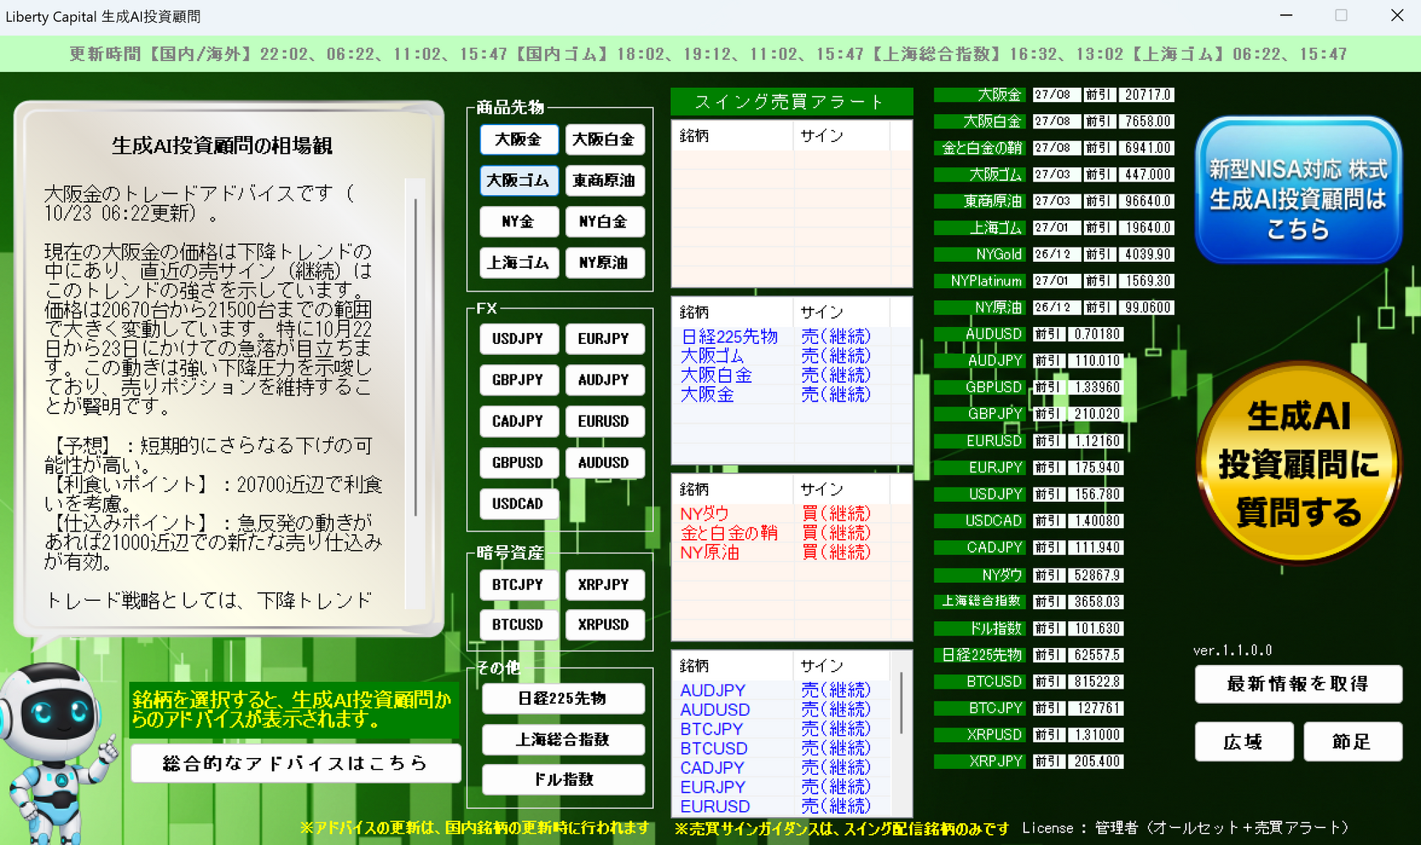Pick BTCJPY crypto asset button

click(x=519, y=585)
